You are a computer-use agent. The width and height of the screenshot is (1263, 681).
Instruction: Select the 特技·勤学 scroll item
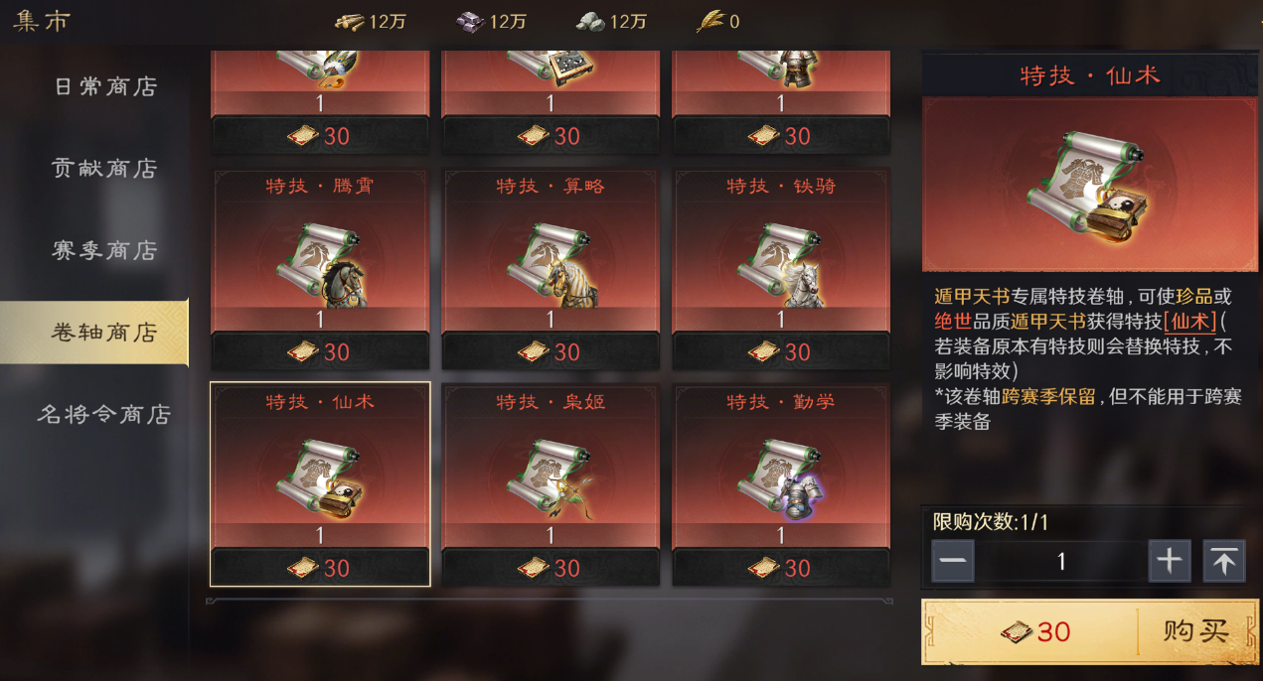click(781, 483)
